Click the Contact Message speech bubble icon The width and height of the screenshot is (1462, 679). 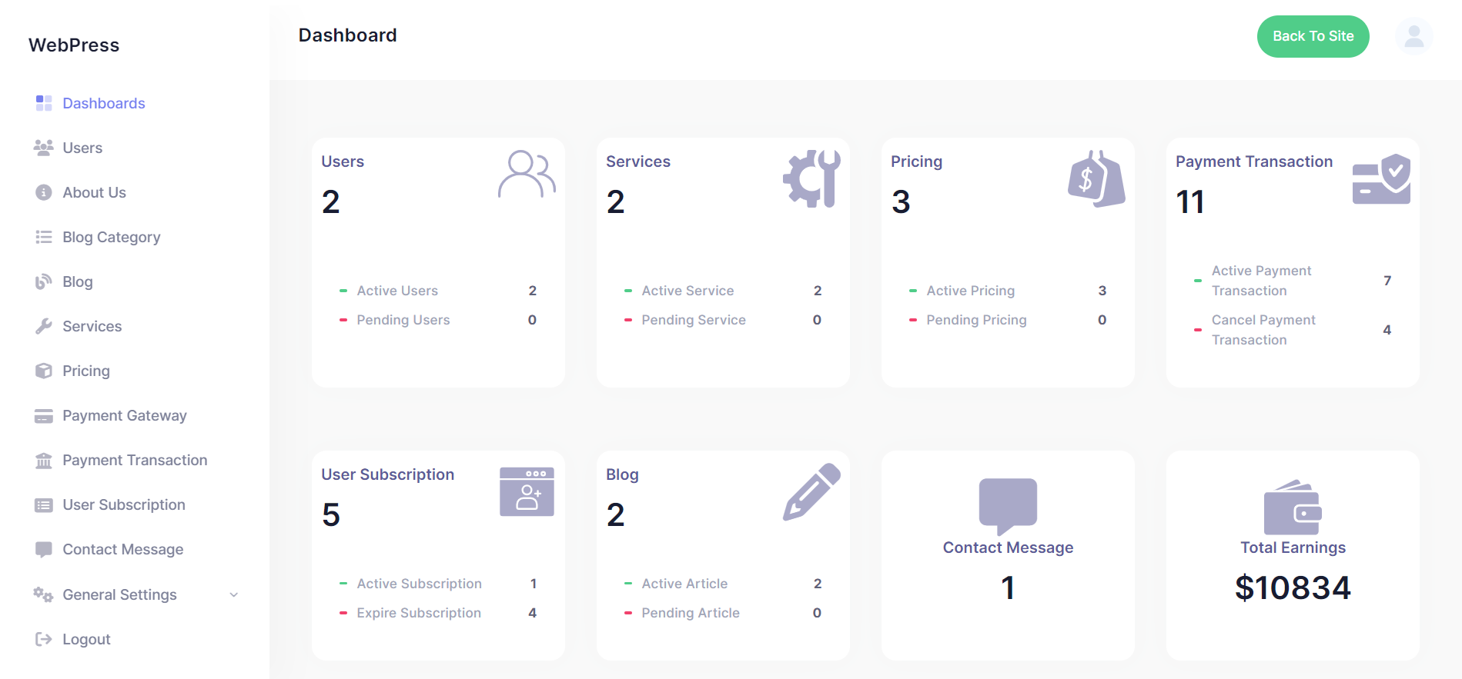coord(1008,505)
